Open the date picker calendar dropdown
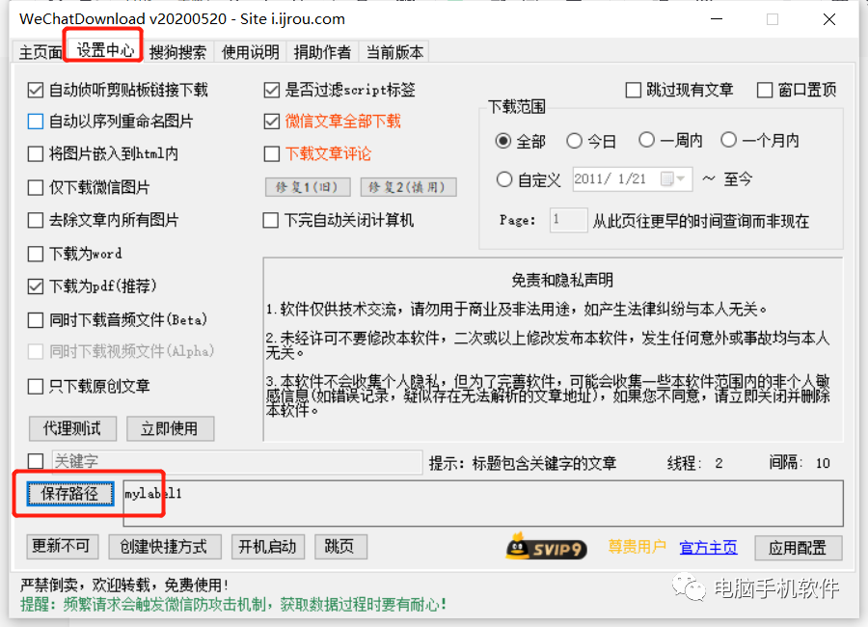Screen dimensions: 868x627 point(674,178)
